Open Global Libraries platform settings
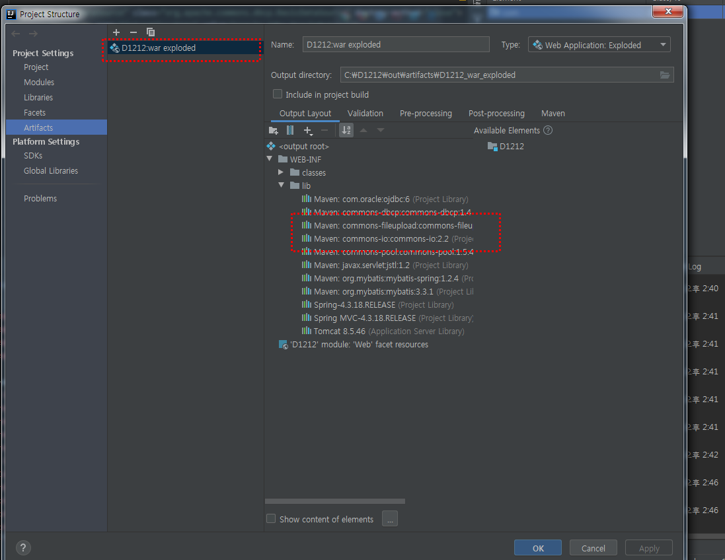Viewport: 725px width, 560px height. click(51, 171)
